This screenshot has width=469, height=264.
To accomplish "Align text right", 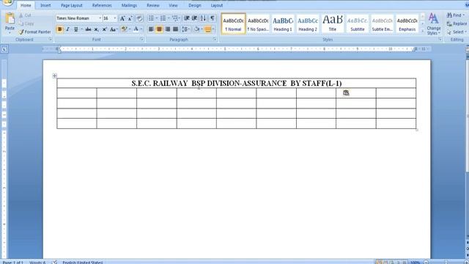I will coord(168,29).
